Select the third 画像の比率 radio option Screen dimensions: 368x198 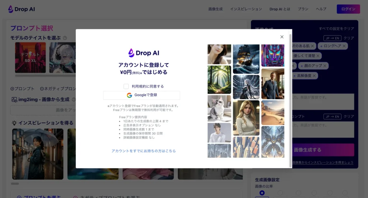coord(298,193)
